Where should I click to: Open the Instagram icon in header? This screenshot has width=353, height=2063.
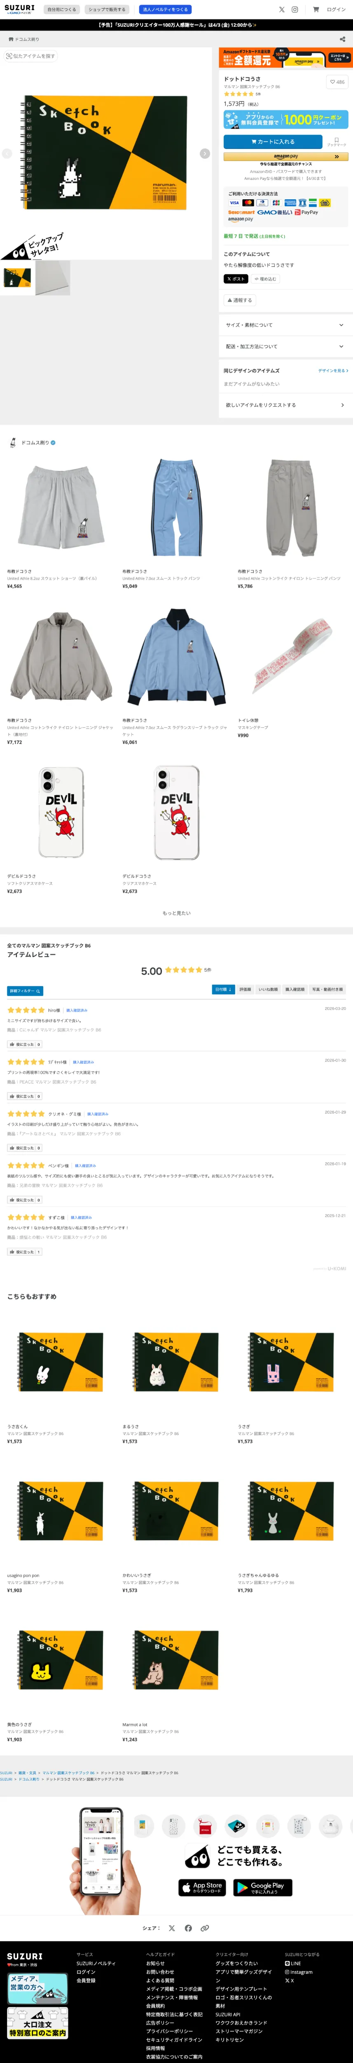pyautogui.click(x=295, y=9)
